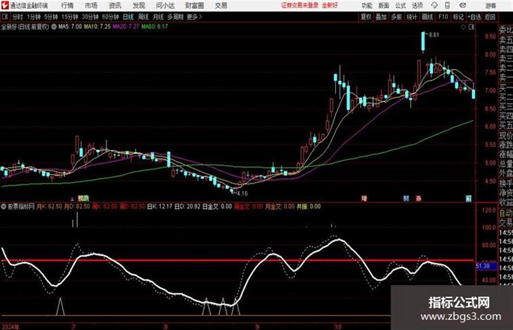Switch to the 30分钟 period tab
513x330 pixels.
pyautogui.click(x=90, y=17)
